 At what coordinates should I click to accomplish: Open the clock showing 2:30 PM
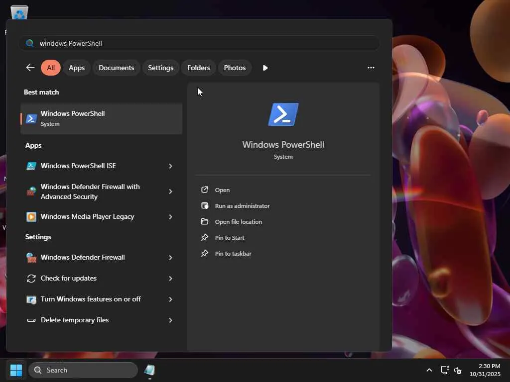click(485, 370)
